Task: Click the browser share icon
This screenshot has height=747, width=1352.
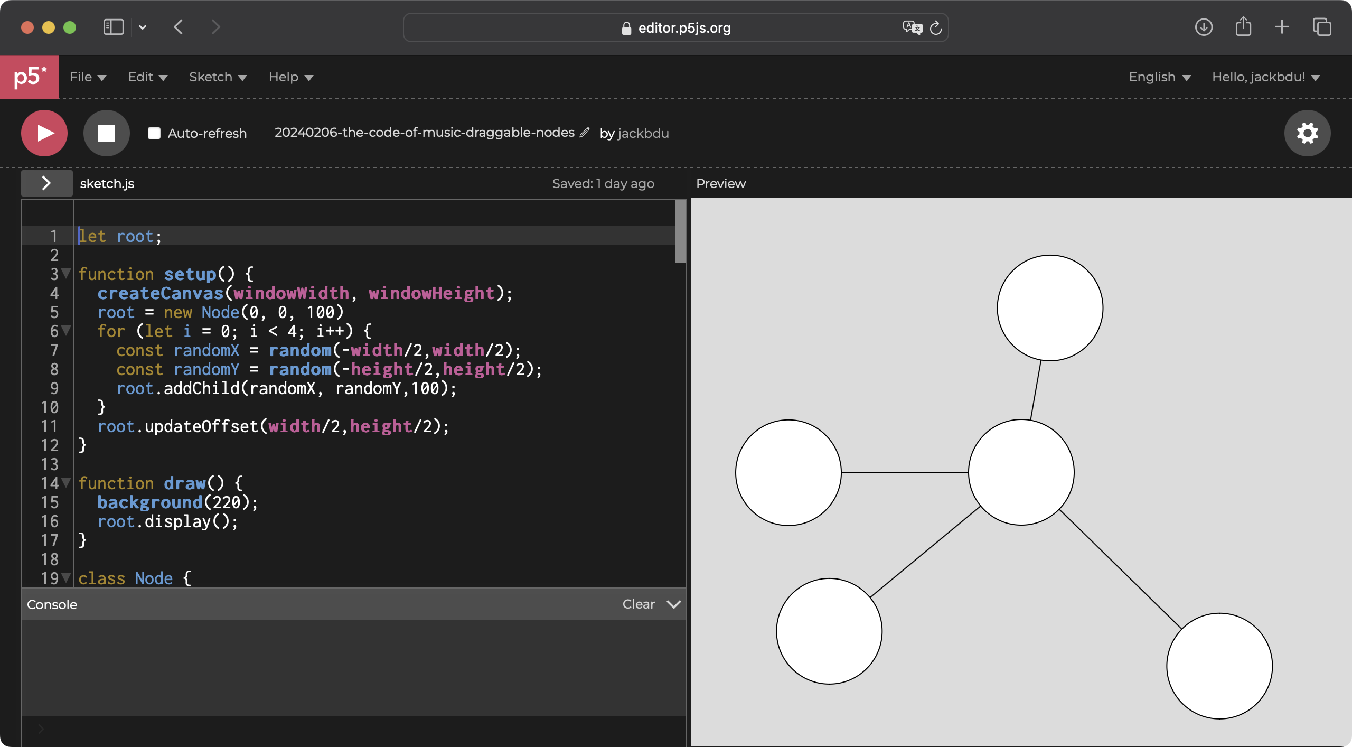Action: tap(1243, 27)
